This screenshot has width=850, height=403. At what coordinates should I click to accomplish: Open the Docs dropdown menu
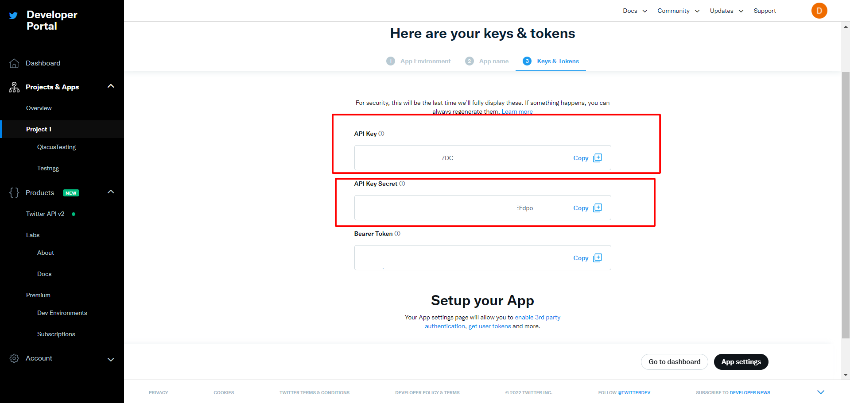point(635,11)
